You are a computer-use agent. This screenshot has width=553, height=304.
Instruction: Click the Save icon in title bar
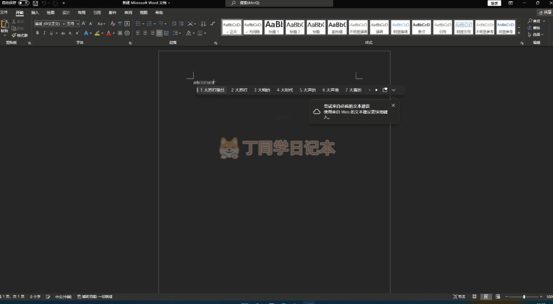pos(35,3)
